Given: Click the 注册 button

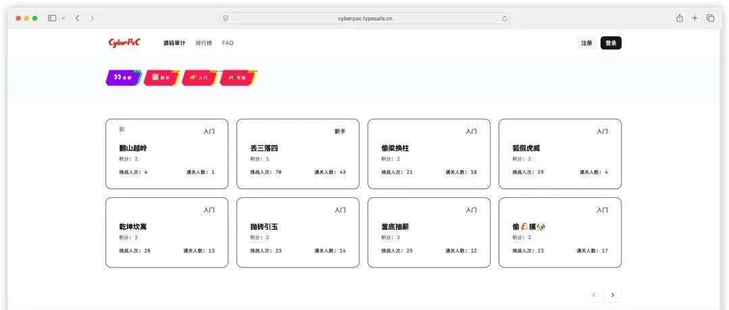Looking at the screenshot, I should pyautogui.click(x=586, y=43).
